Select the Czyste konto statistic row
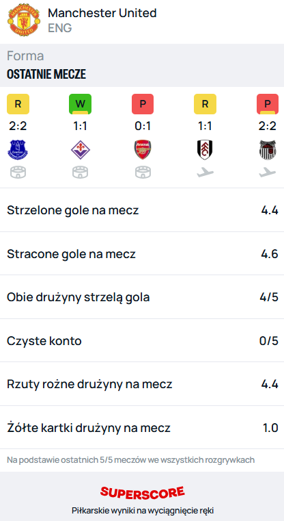284x521 pixels. pos(142,340)
